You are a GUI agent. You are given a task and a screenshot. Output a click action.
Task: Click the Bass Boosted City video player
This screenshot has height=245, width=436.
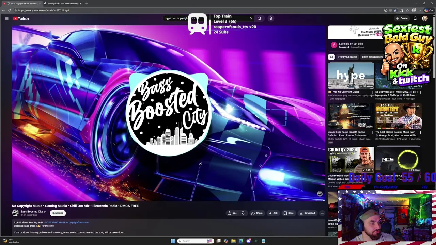(x=169, y=113)
